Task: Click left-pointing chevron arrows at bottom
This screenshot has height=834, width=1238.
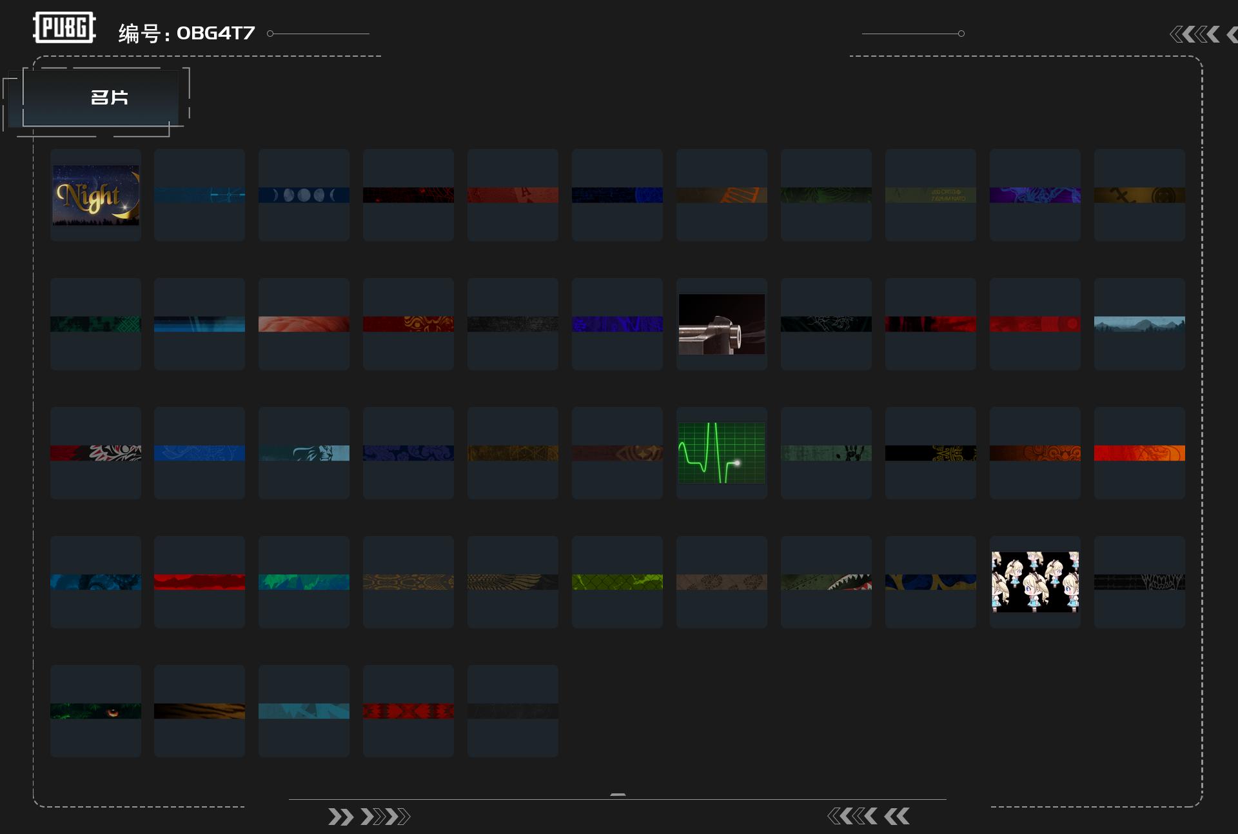Action: pyautogui.click(x=868, y=817)
